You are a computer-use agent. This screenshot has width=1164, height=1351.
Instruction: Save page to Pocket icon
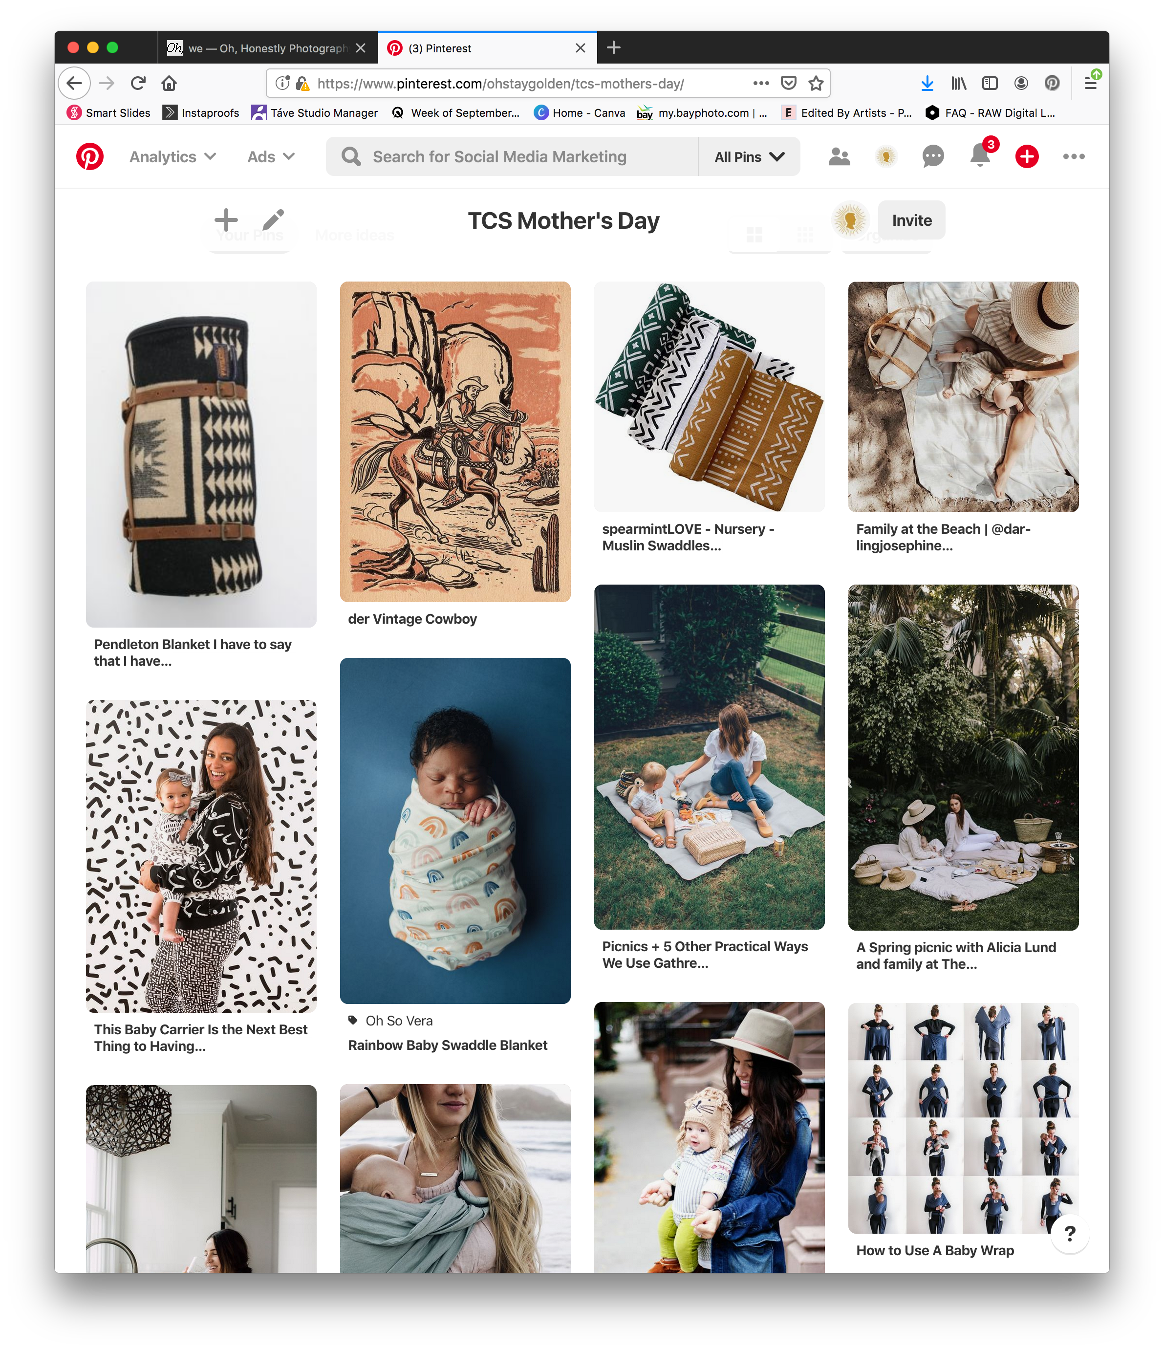coord(789,84)
